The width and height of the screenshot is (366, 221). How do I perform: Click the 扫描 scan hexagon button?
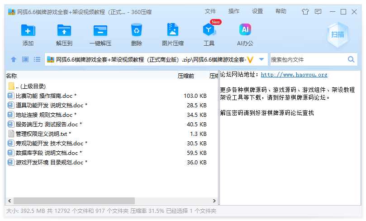click(337, 34)
